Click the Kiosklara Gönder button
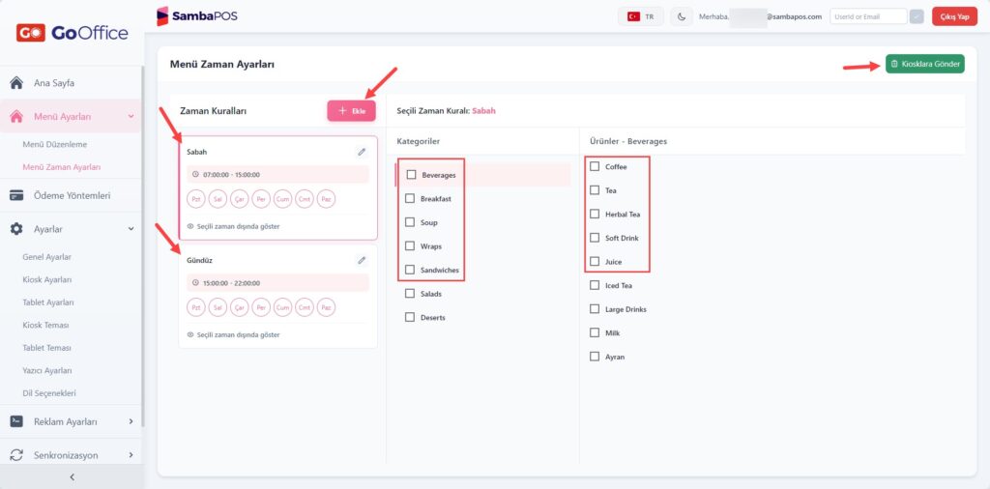The height and width of the screenshot is (489, 990). (x=925, y=64)
